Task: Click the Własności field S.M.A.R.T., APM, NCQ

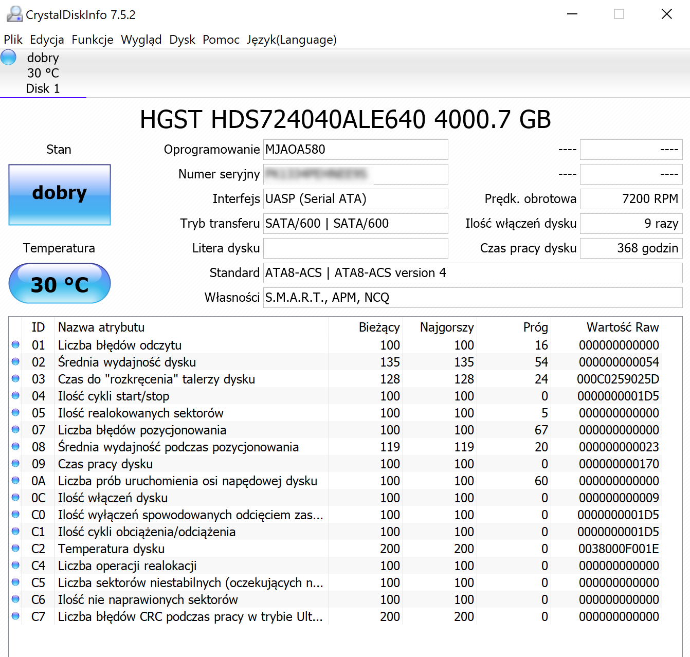Action: click(x=473, y=298)
